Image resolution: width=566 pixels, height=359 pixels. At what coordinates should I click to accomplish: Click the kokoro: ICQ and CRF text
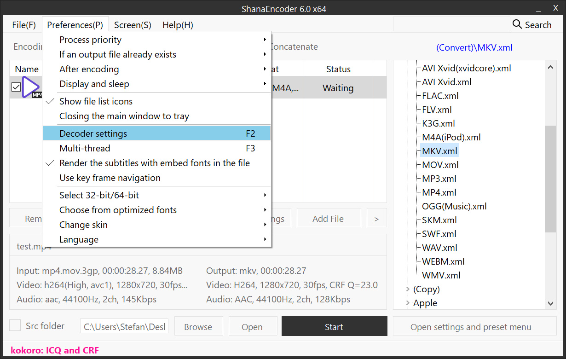coord(55,350)
